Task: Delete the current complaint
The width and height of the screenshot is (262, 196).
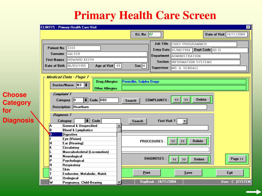Action: [x=201, y=100]
